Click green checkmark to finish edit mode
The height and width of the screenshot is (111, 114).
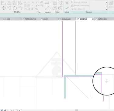pyautogui.click(x=67, y=8)
